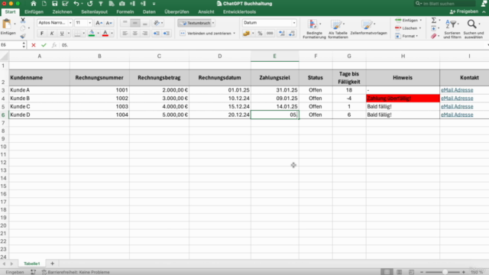Click the filter funnel icon in quick access toolbar
This screenshot has width=489, height=275.
[101, 4]
